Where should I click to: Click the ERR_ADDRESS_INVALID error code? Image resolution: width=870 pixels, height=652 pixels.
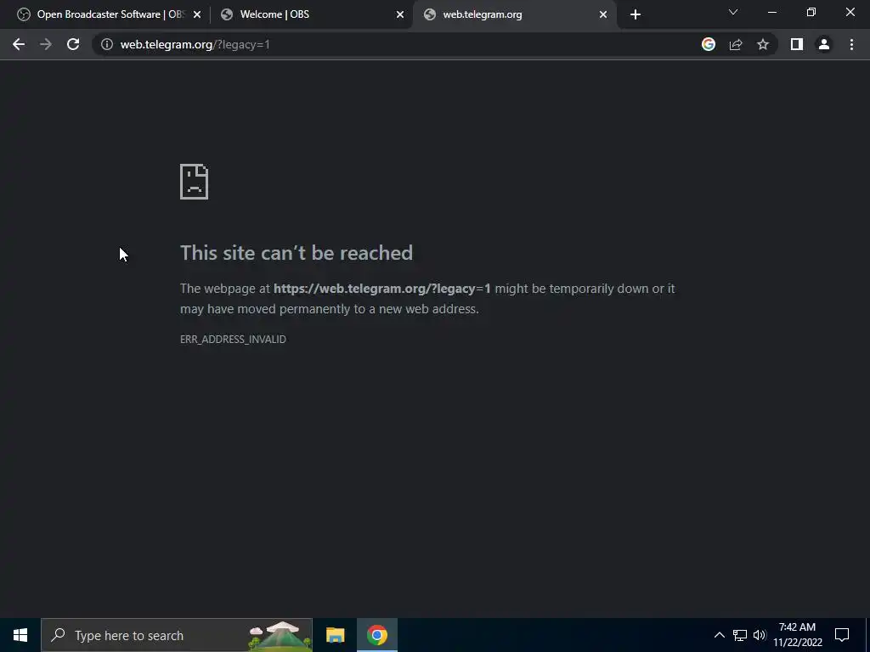[233, 339]
